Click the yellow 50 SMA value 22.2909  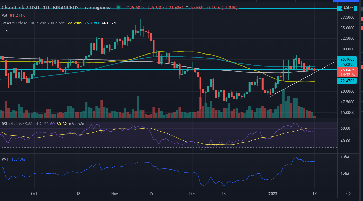pos(75,23)
